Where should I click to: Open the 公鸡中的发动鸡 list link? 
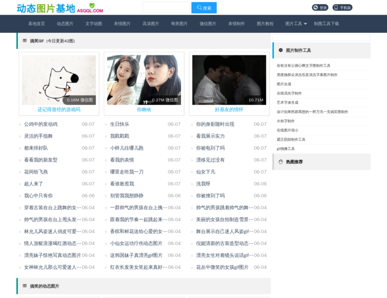(x=40, y=124)
